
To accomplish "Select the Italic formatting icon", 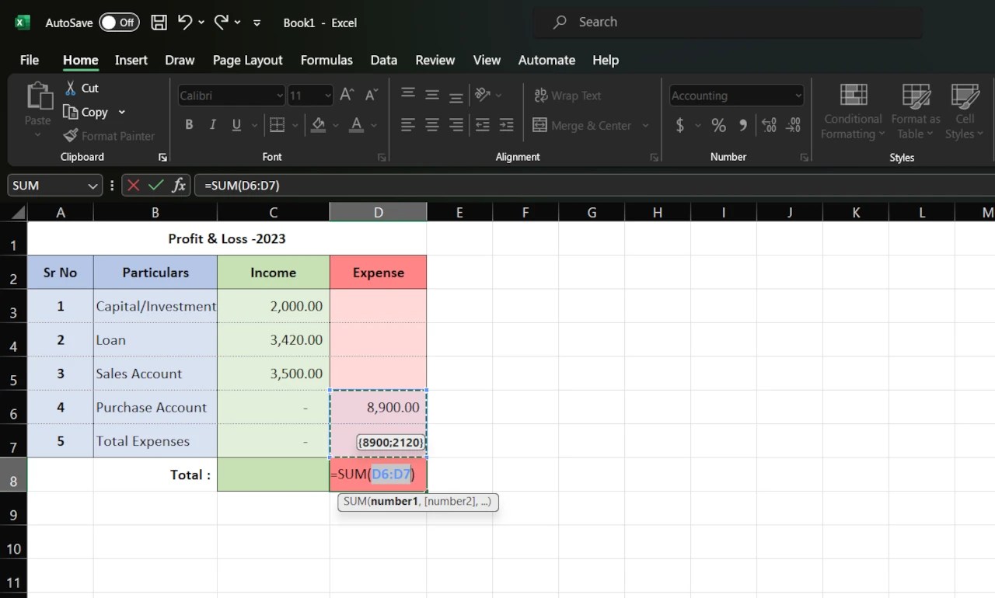I will click(x=211, y=124).
